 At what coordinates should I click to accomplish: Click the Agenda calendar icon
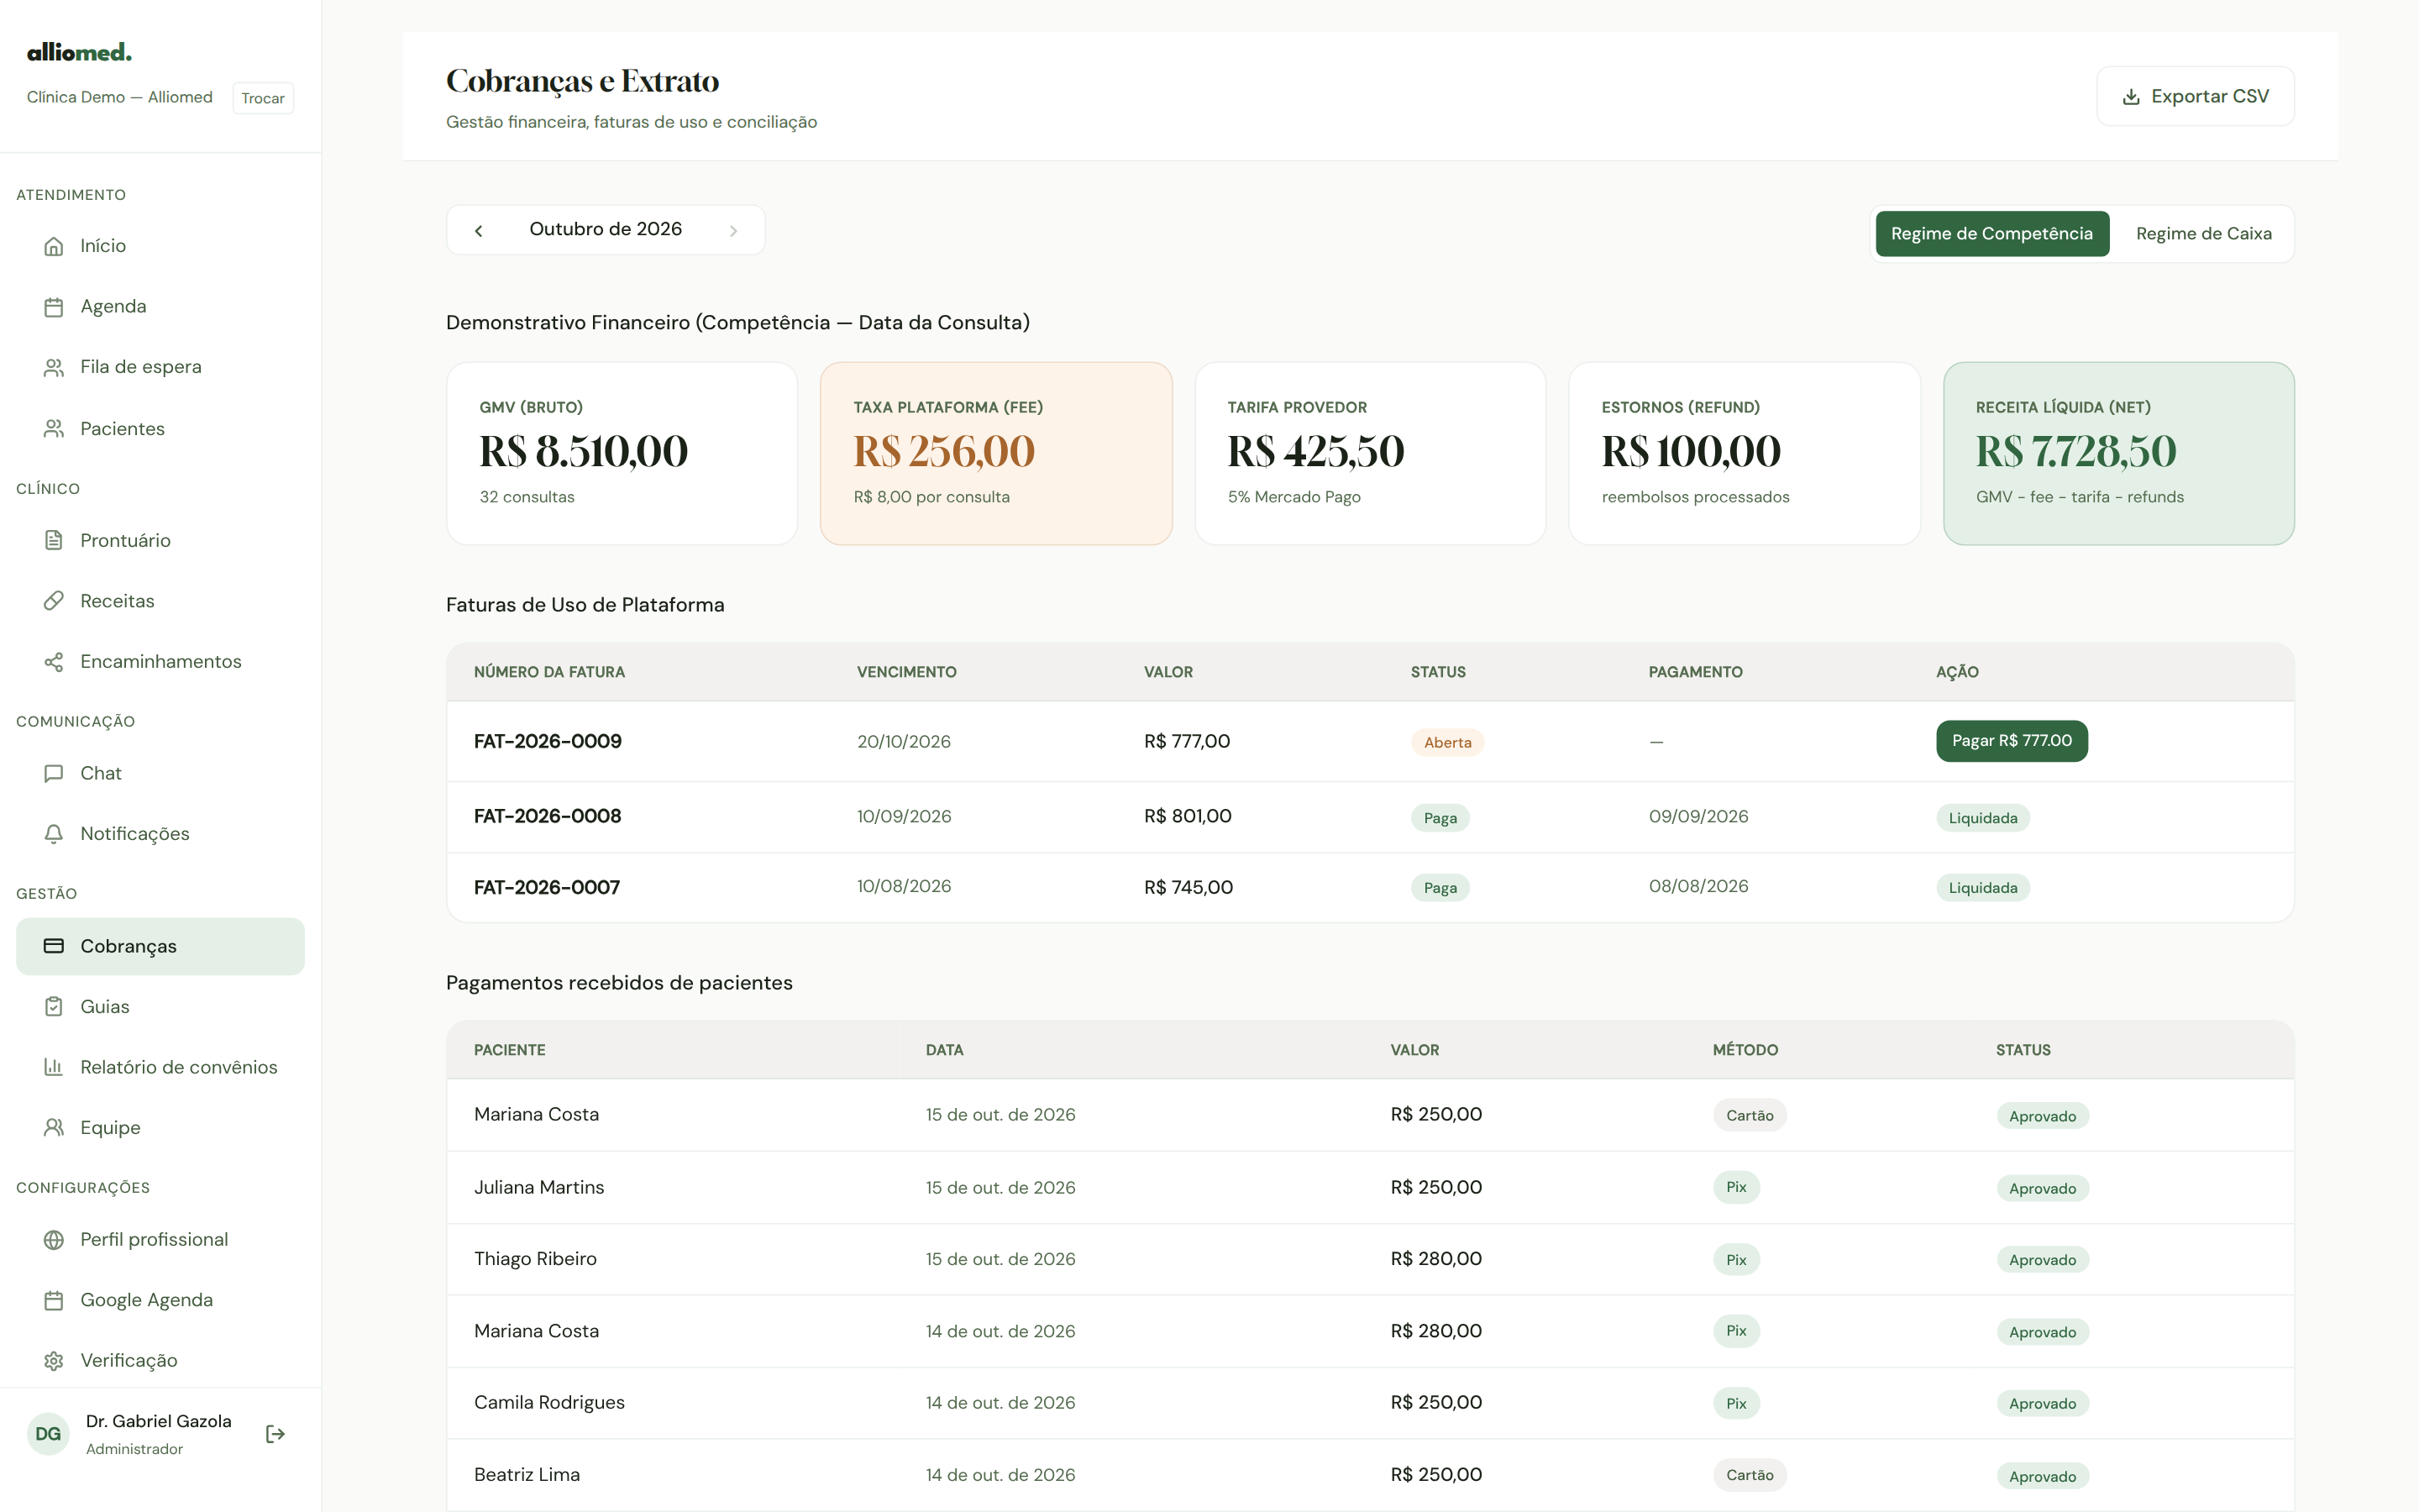click(x=54, y=307)
